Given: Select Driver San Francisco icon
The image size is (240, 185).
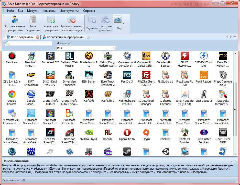Looking at the screenshot, I should tap(69, 75).
